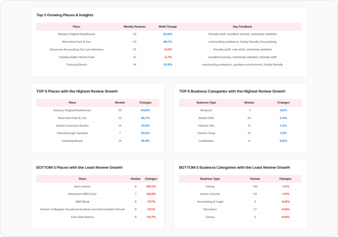This screenshot has height=237, width=338.
Task: Select "East Side Mario's" place name
Action: 82,217
